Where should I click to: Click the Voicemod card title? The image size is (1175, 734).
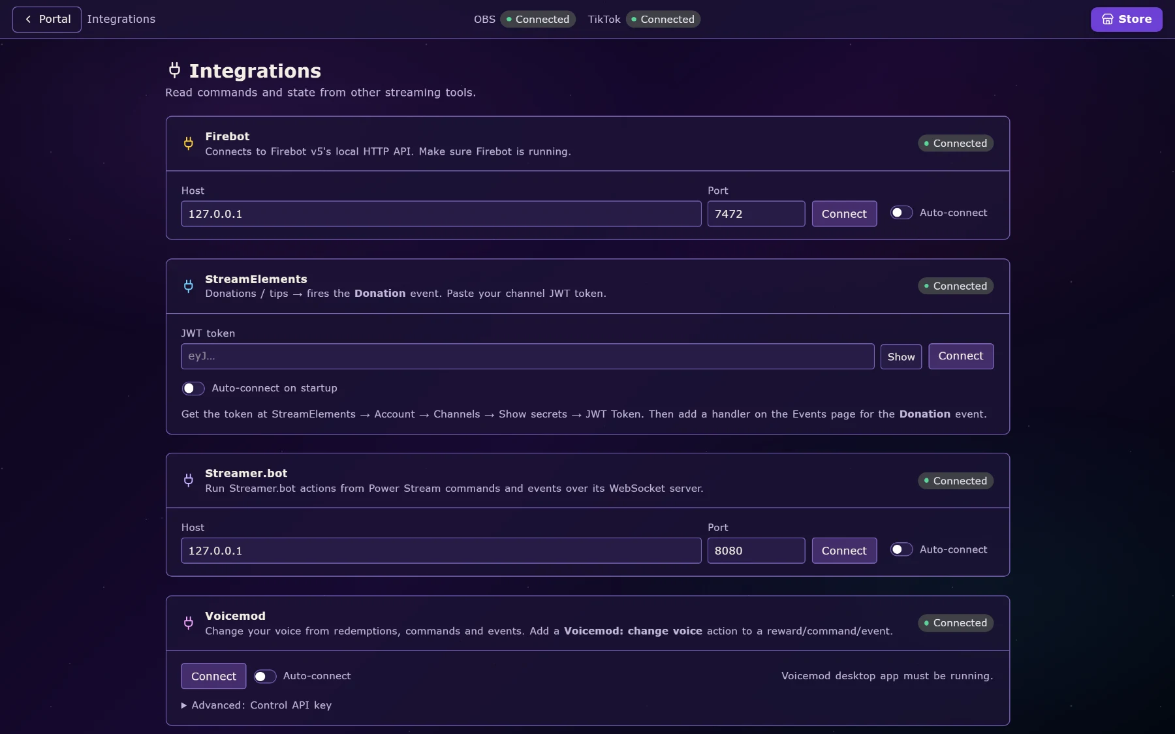[235, 616]
